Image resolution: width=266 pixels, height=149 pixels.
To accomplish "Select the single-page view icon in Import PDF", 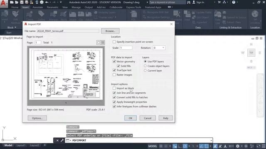I will (99, 42).
